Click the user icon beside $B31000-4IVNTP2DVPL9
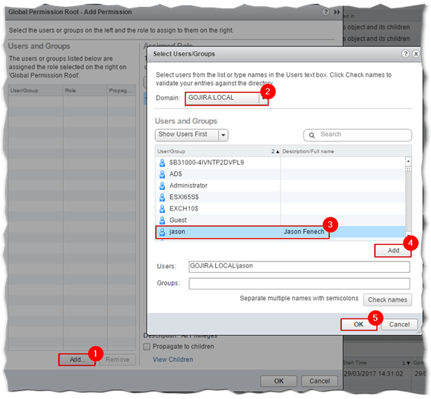431x399 pixels. pyautogui.click(x=162, y=163)
